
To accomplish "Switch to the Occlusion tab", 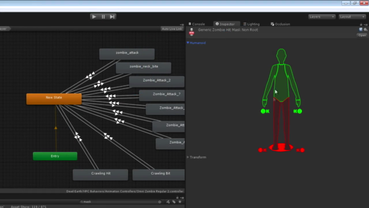I will [280, 24].
